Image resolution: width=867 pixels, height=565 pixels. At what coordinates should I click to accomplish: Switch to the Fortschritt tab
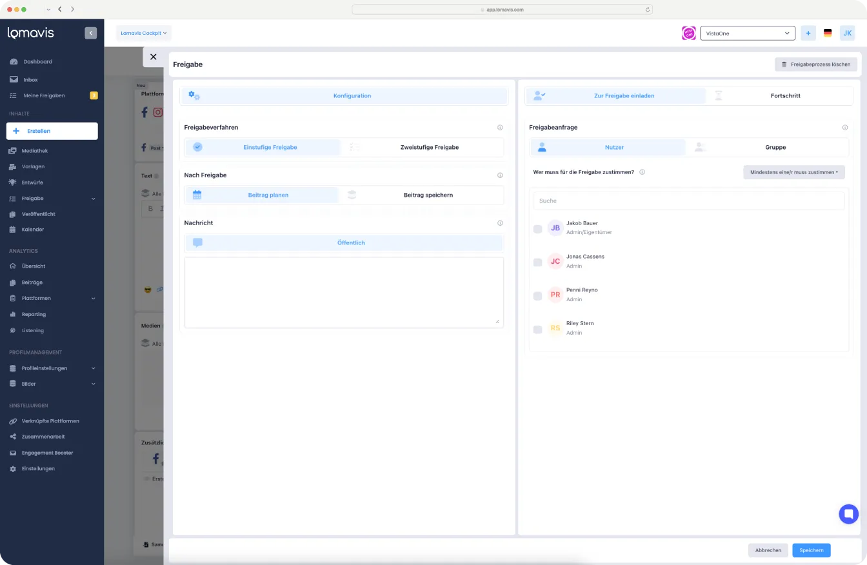(779, 96)
